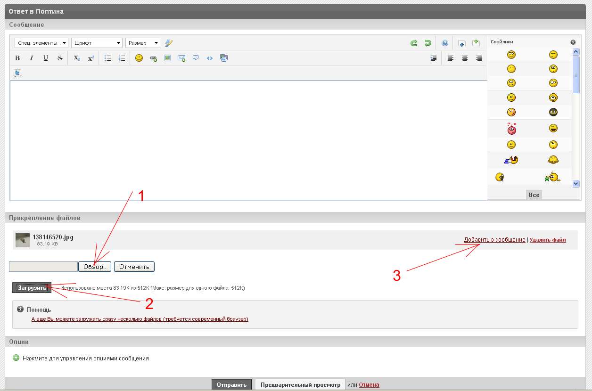Click the 138146520.jpg attachment thumbnail
This screenshot has width=592, height=391.
point(23,240)
